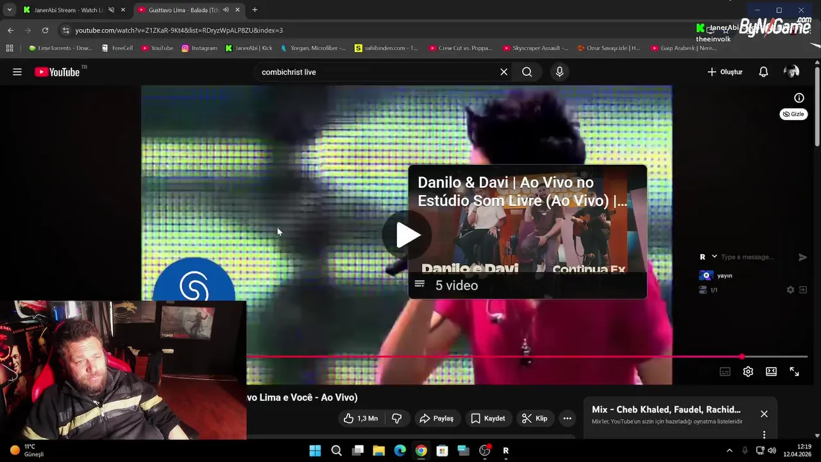
Task: Open the Skyscraper Assault bookmark
Action: pos(536,48)
